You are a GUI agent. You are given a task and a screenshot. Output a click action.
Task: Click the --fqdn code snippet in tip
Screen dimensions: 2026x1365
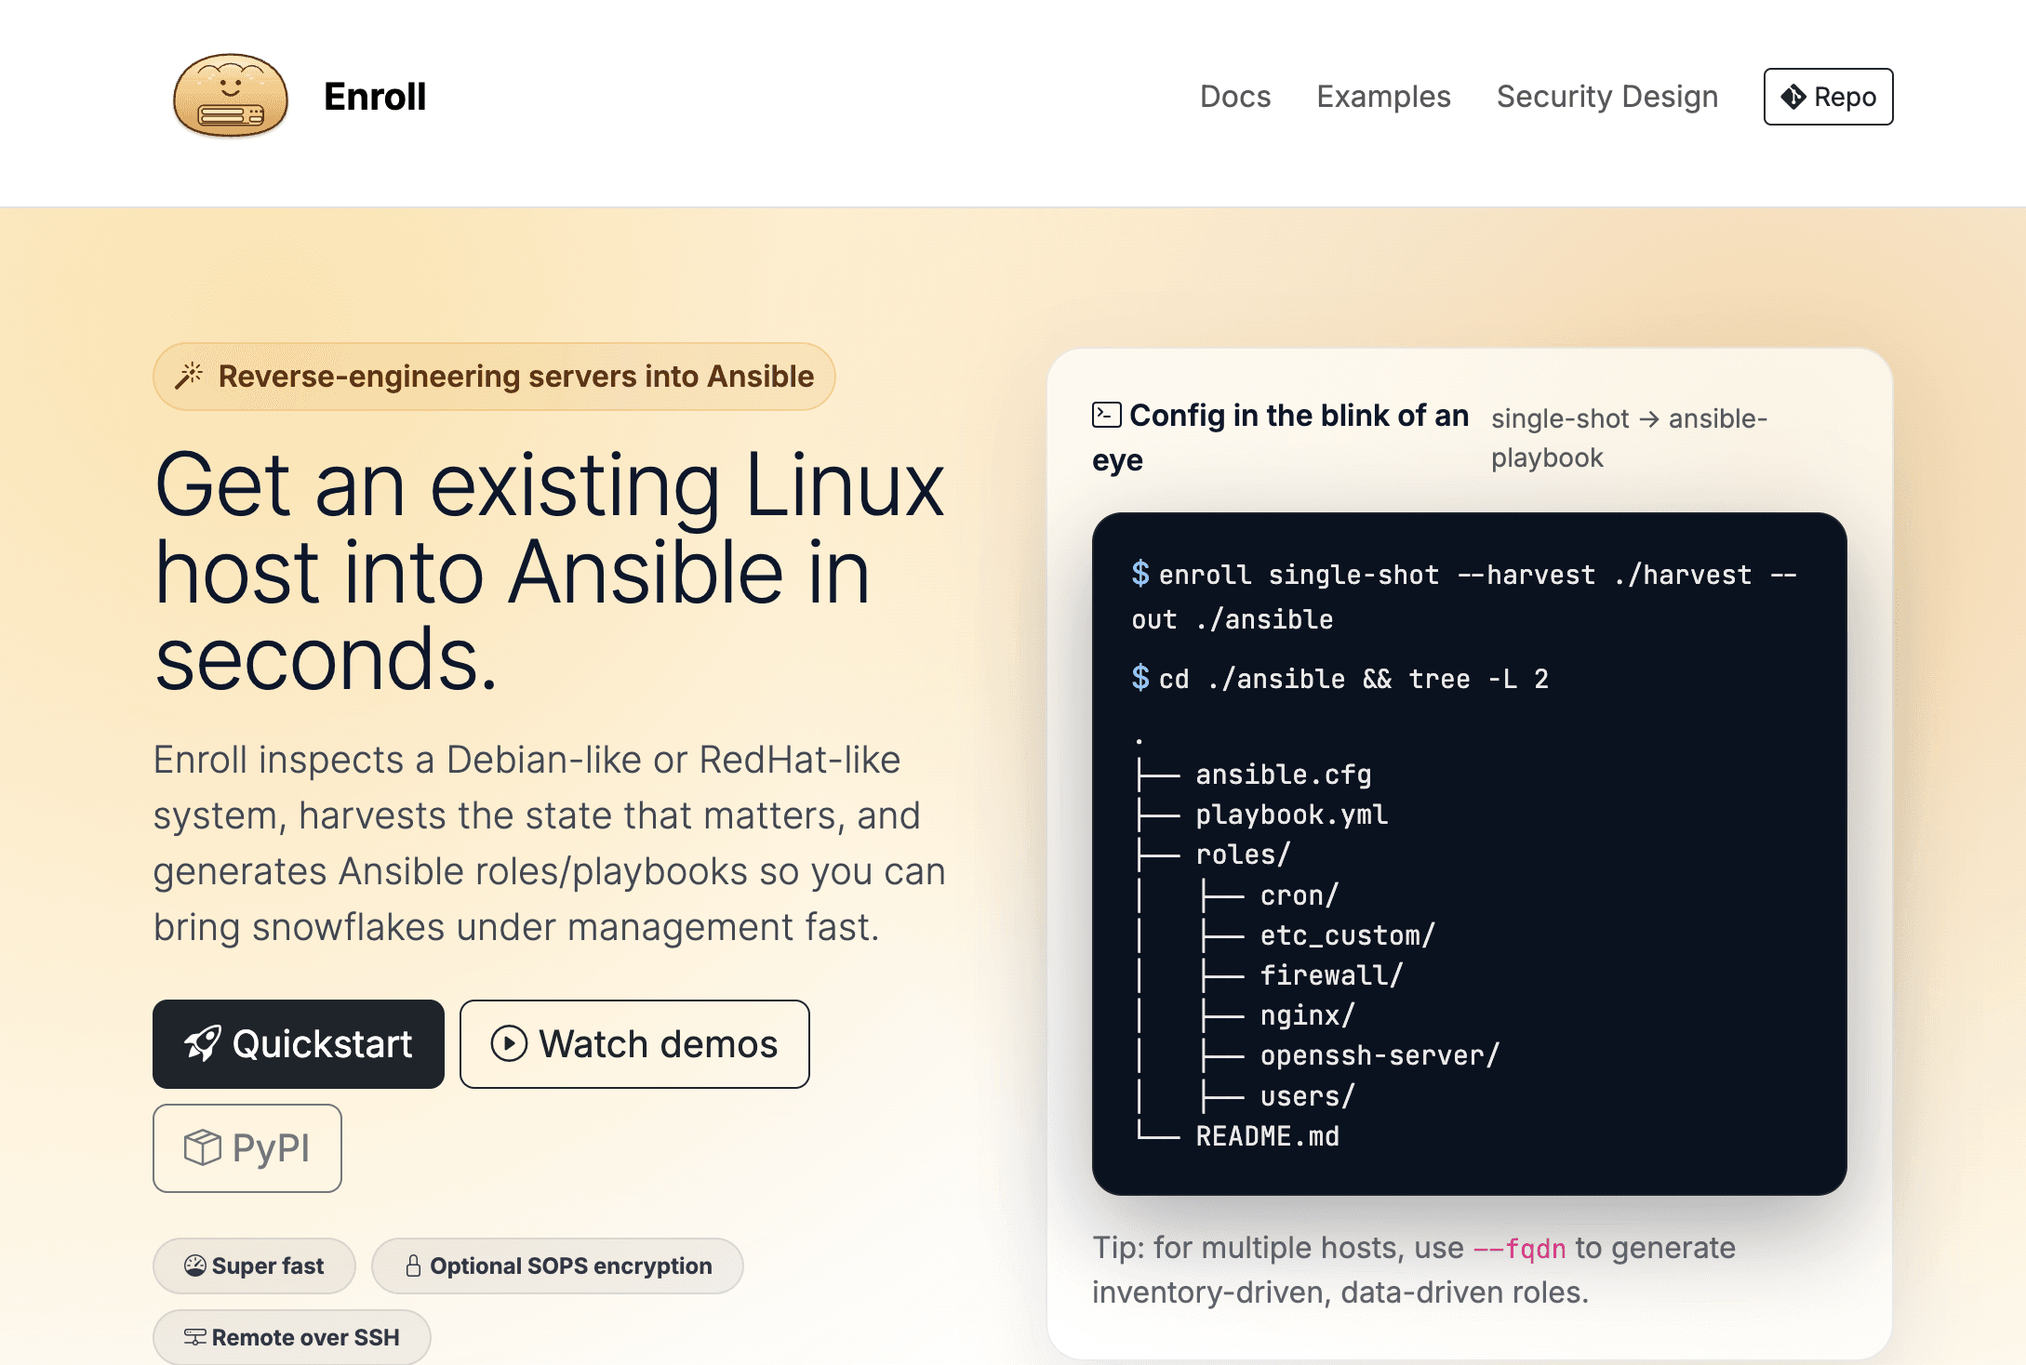click(1519, 1249)
